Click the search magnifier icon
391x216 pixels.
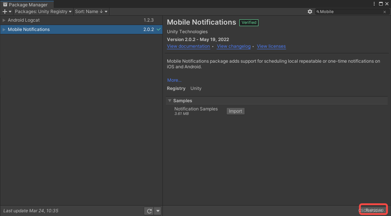click(x=318, y=12)
